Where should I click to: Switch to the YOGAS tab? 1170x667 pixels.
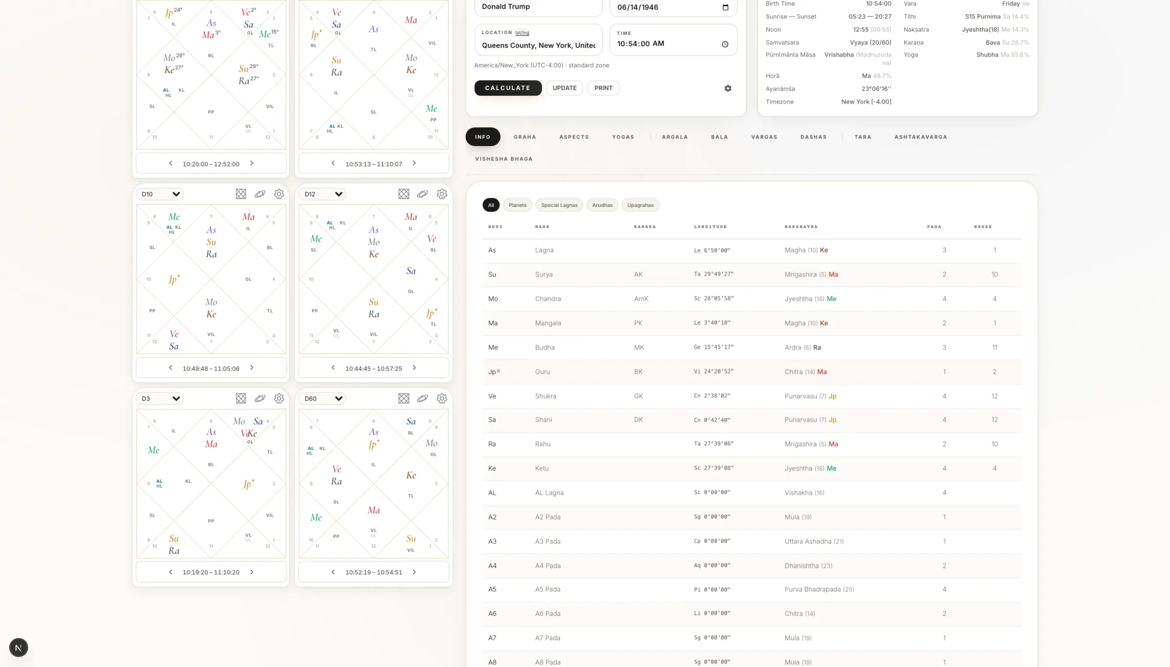click(x=623, y=137)
